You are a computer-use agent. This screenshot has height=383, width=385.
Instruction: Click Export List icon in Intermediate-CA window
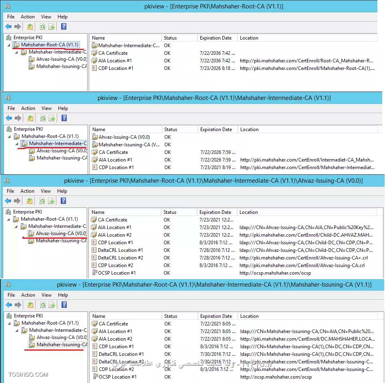[x=52, y=118]
